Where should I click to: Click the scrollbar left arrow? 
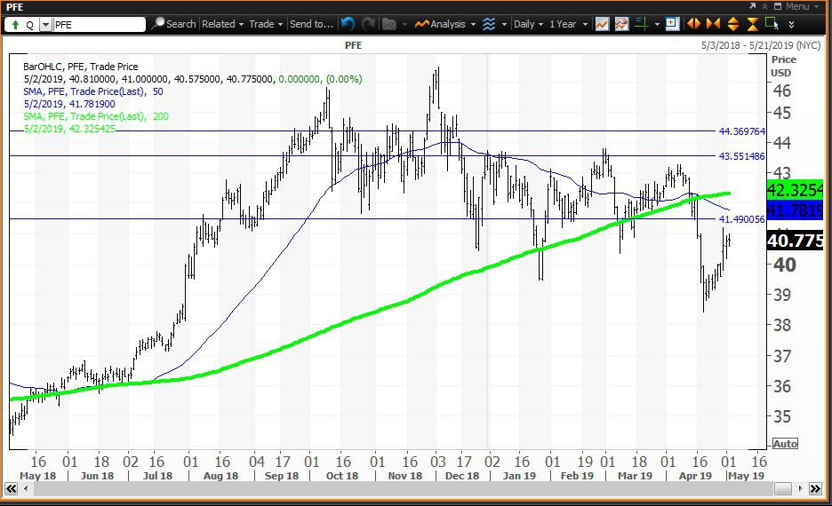26,488
